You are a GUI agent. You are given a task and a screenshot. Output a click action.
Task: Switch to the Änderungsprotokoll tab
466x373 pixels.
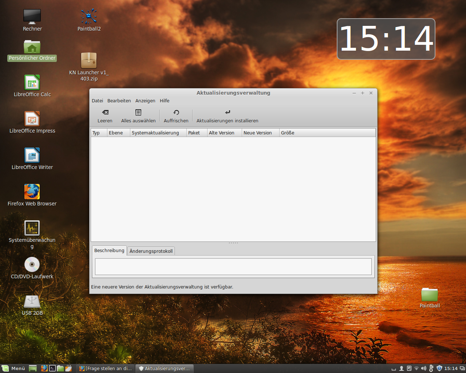pyautogui.click(x=151, y=251)
